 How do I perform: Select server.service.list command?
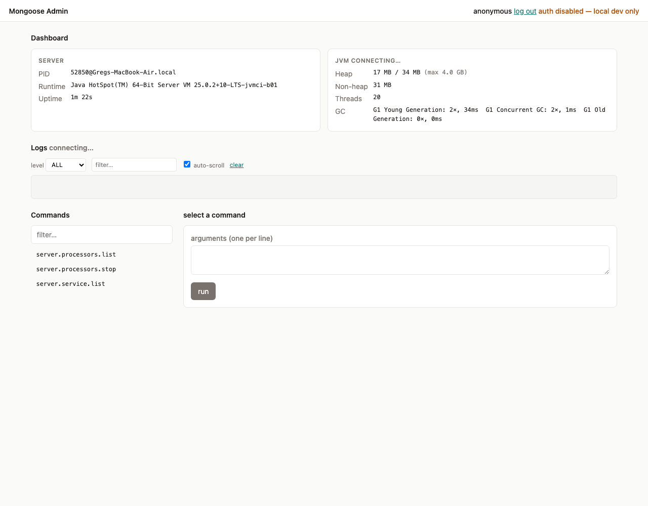click(x=71, y=284)
